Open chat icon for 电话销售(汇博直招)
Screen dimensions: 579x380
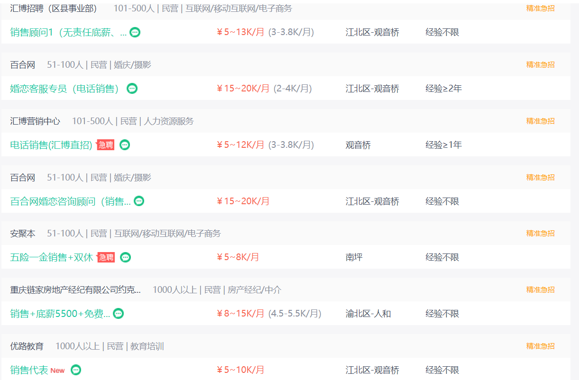click(125, 145)
